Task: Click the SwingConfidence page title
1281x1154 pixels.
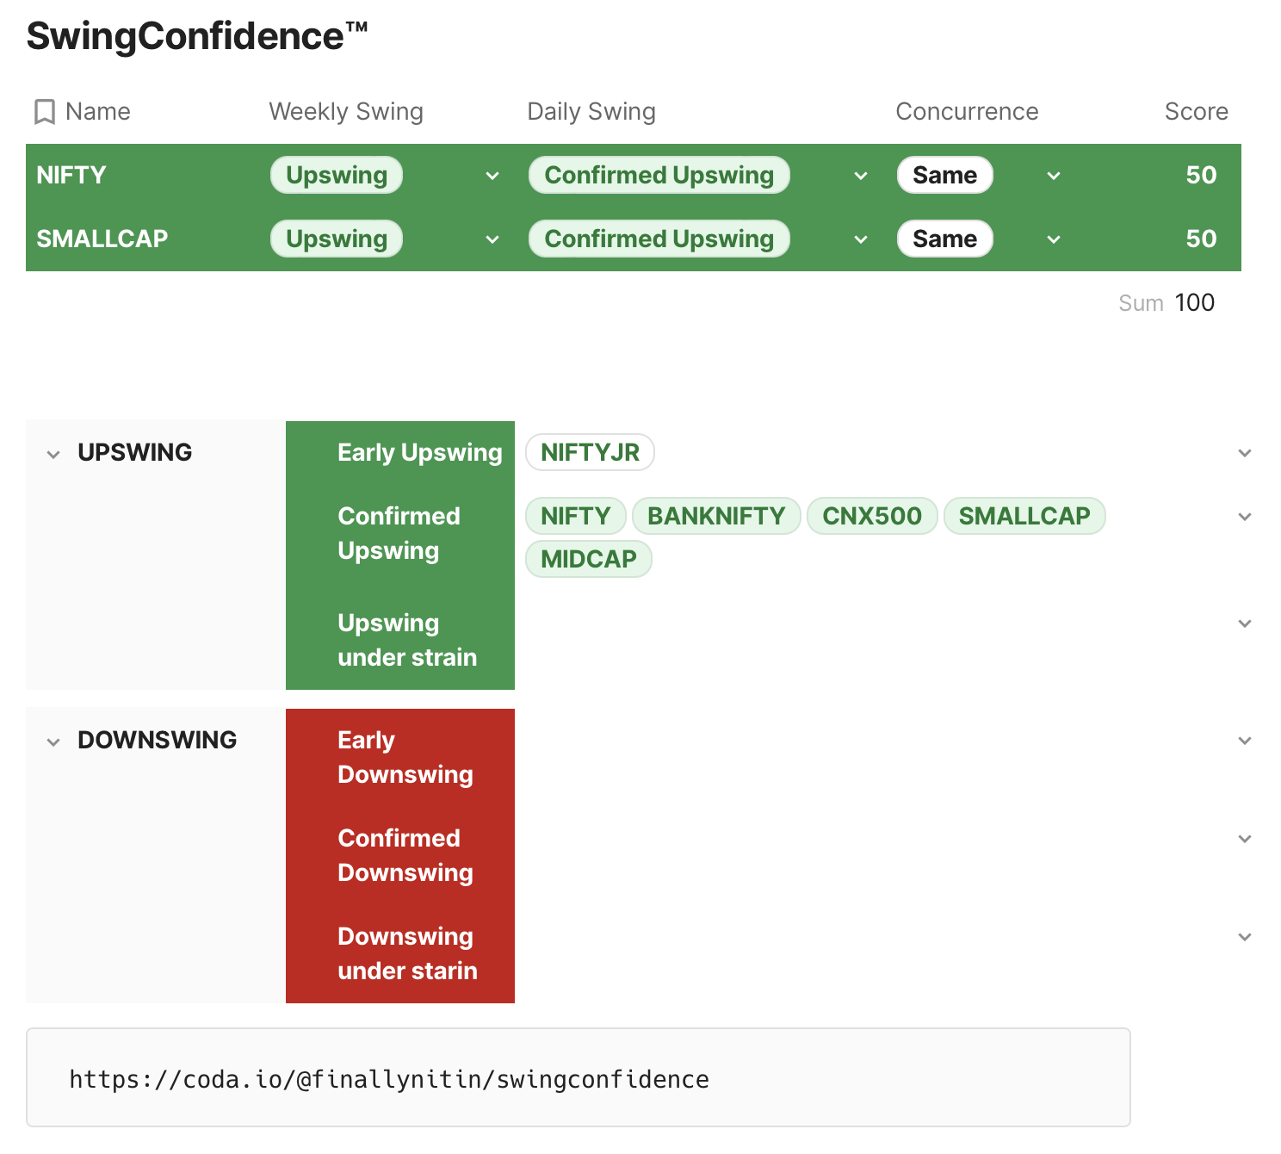Action: click(197, 36)
